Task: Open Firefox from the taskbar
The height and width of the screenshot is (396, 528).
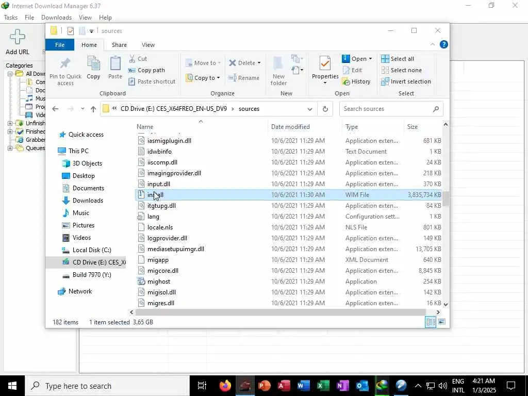Action: pyautogui.click(x=225, y=386)
